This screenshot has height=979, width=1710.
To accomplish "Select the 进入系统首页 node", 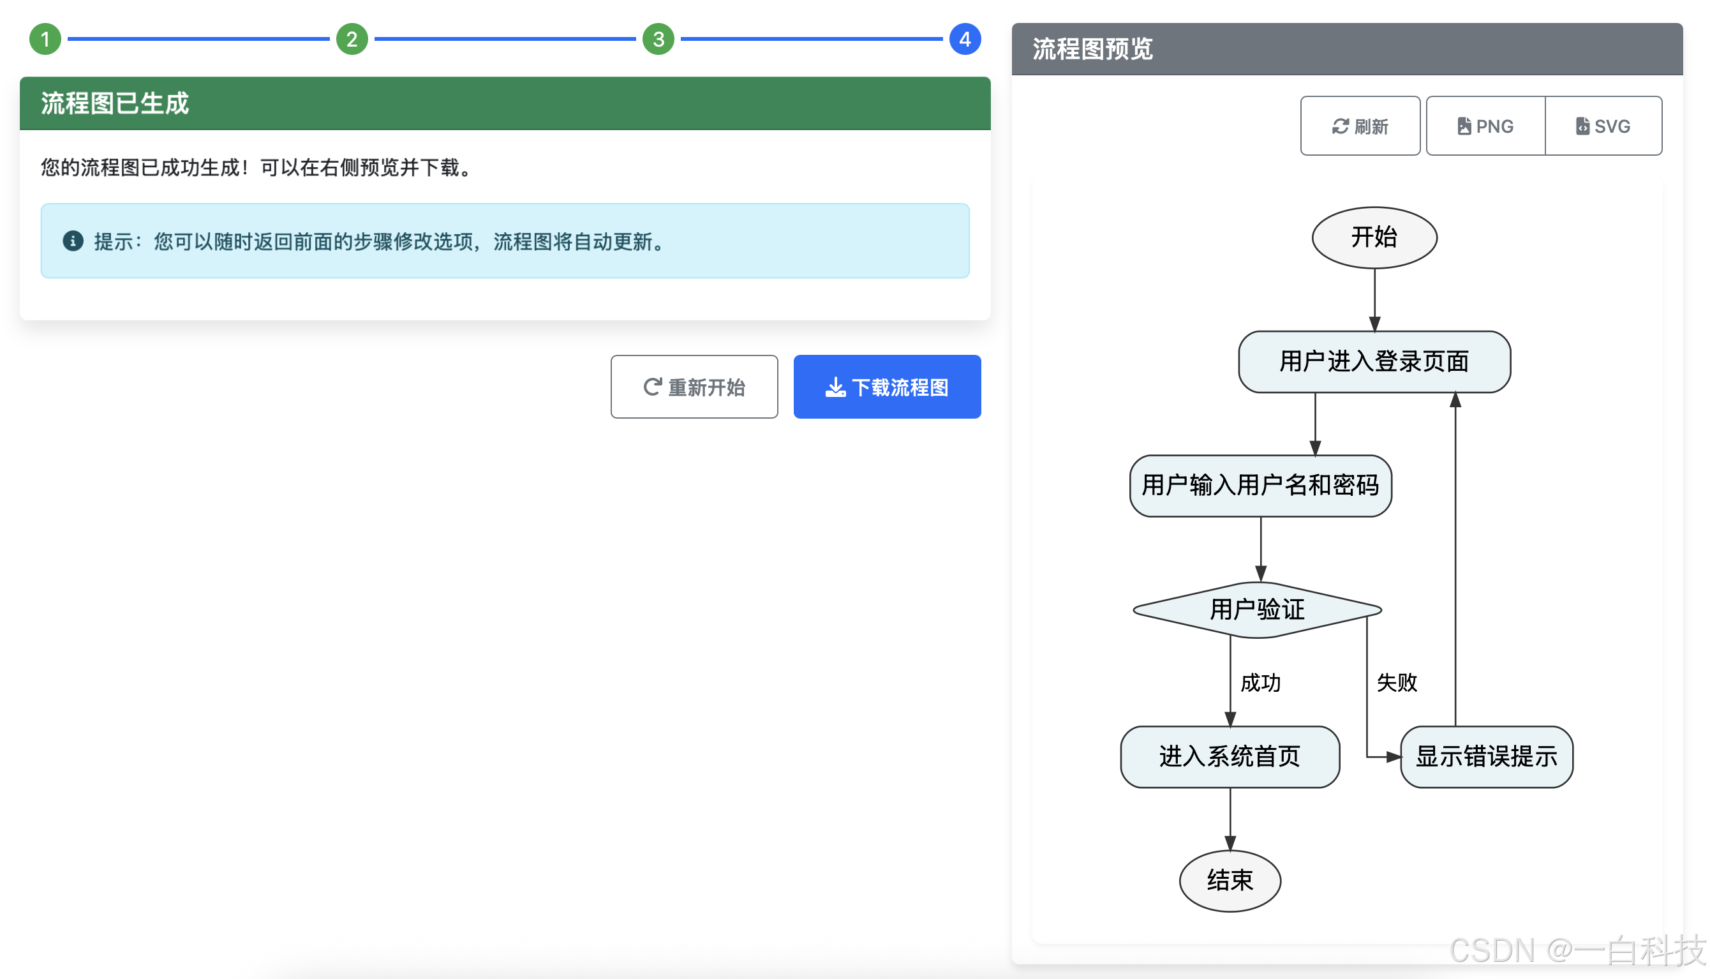I will tap(1230, 756).
